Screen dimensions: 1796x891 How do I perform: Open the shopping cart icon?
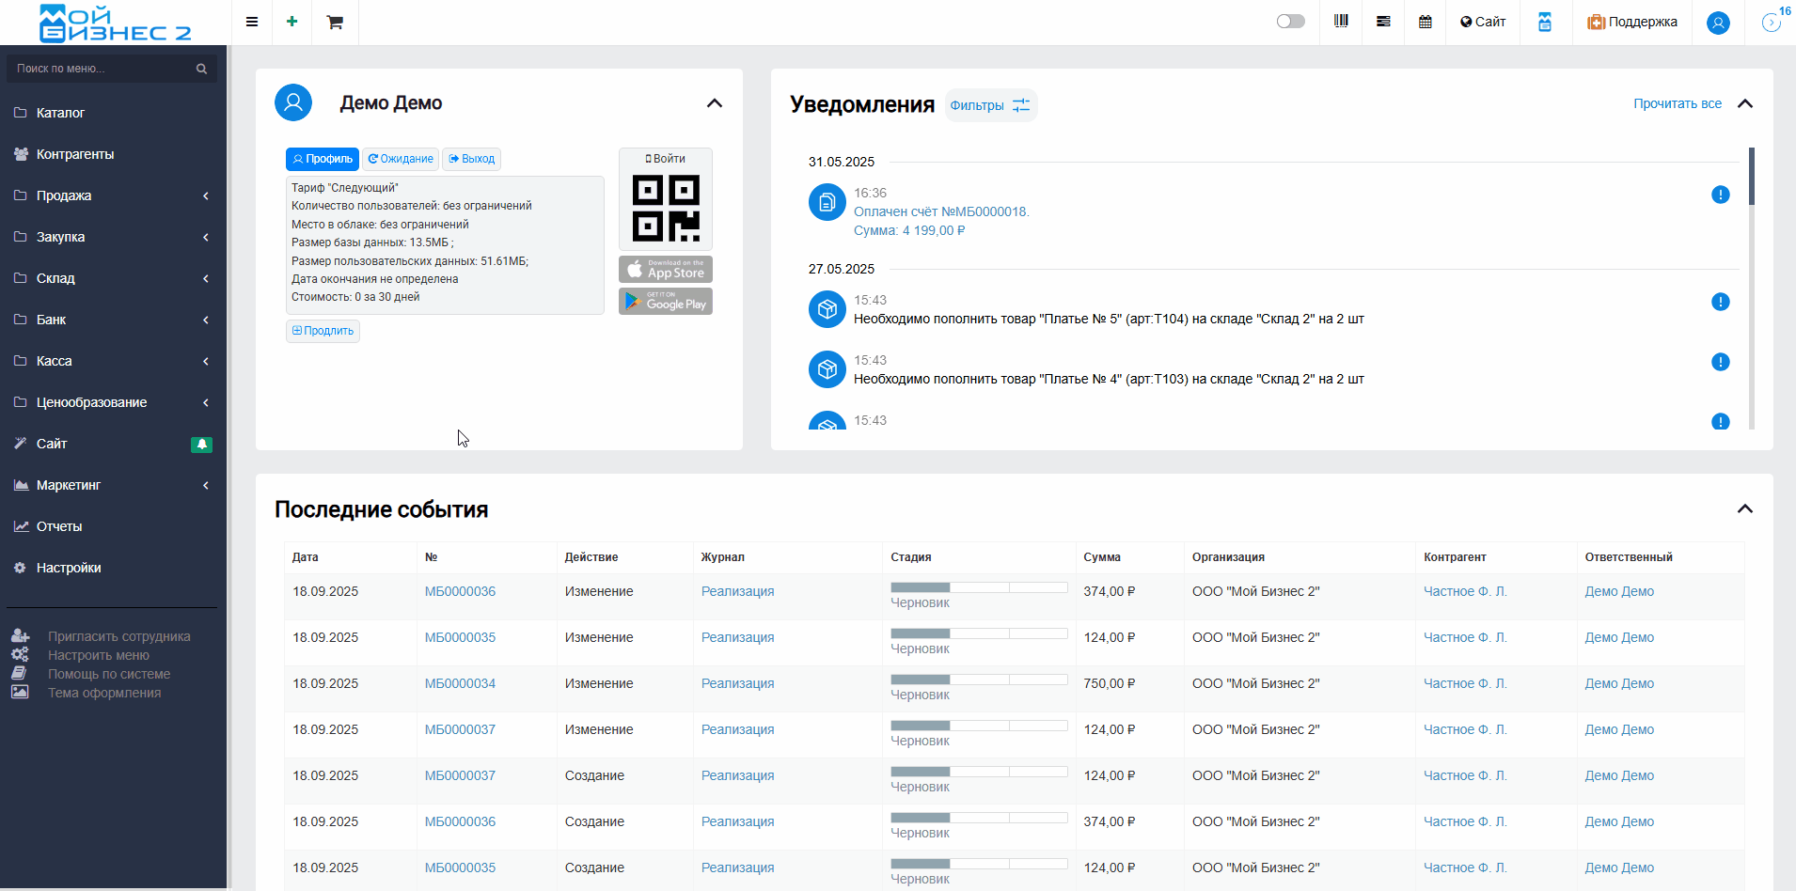pos(335,22)
